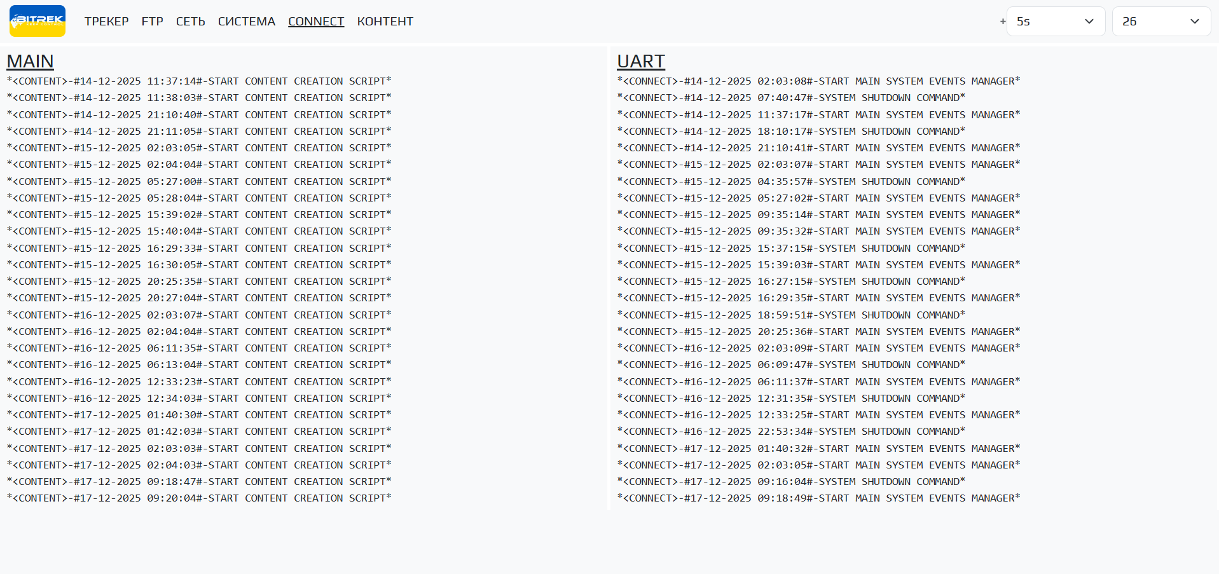Expand the 5s refresh interval dropdown

(x=1056, y=22)
